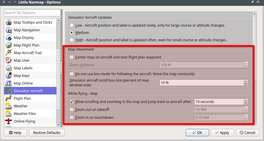
Task: Select the High update rate radio button
Action: pyautogui.click(x=72, y=40)
